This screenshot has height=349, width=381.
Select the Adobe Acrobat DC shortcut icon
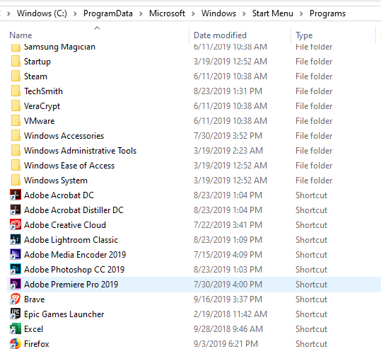pyautogui.click(x=16, y=195)
